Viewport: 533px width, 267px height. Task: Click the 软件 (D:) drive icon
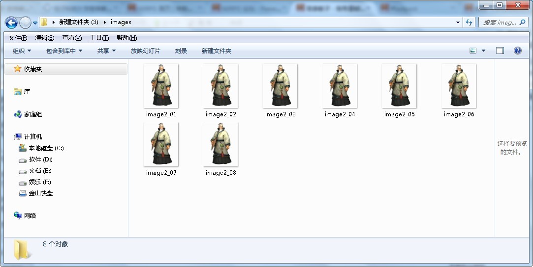pyautogui.click(x=23, y=160)
